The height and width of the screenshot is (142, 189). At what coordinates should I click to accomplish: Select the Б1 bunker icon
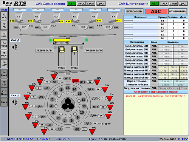[x=19, y=17]
